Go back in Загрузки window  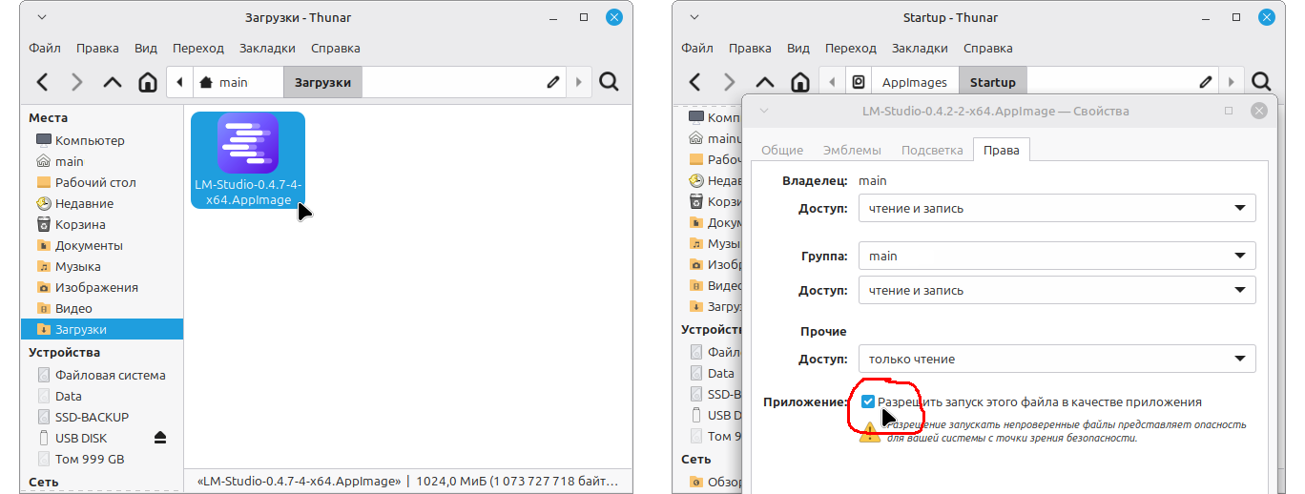[x=42, y=82]
